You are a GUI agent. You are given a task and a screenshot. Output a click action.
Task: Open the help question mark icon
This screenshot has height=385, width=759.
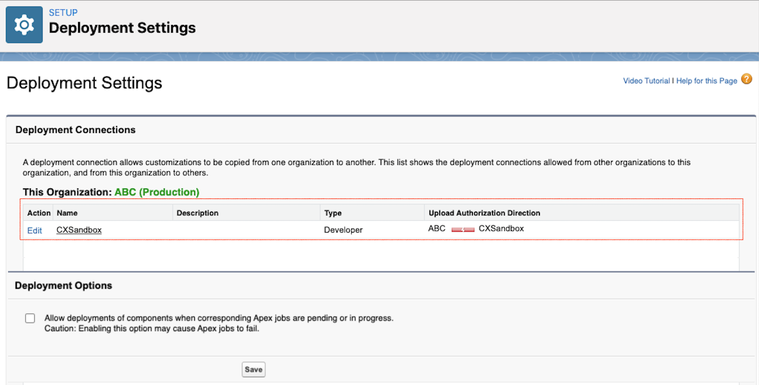746,79
